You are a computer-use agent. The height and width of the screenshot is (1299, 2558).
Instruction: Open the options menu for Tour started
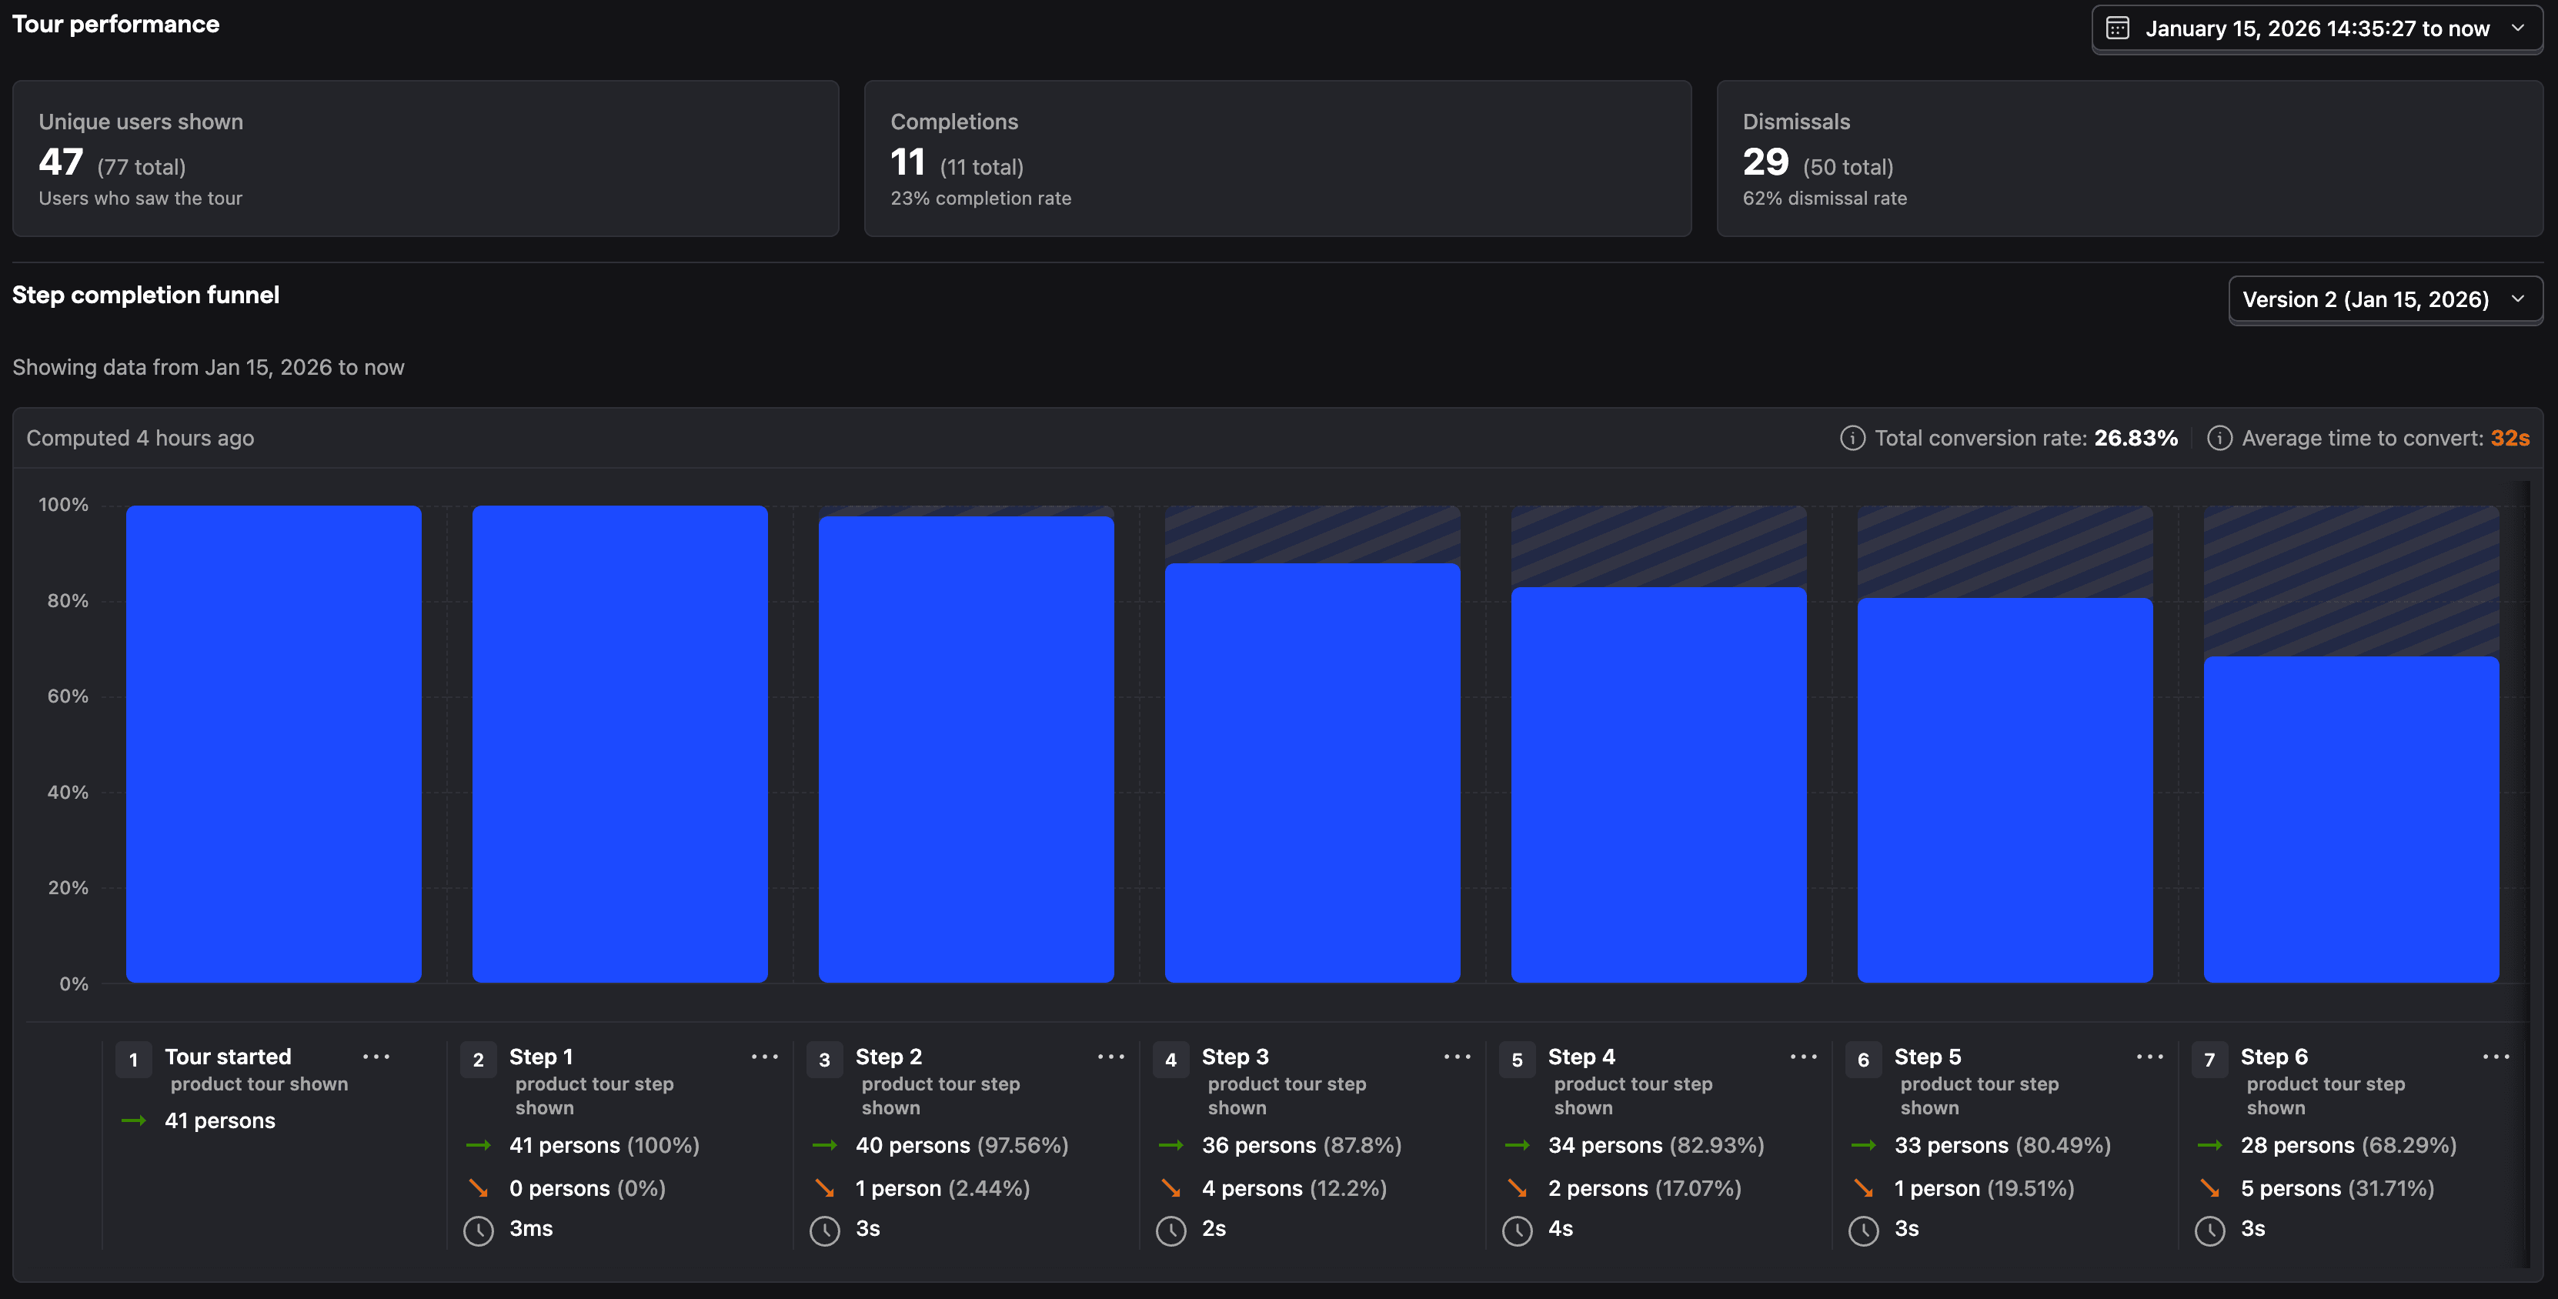point(377,1057)
